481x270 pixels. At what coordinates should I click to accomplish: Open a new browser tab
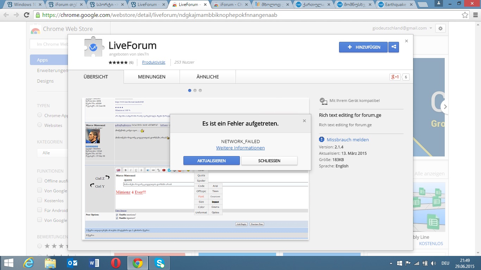click(423, 5)
